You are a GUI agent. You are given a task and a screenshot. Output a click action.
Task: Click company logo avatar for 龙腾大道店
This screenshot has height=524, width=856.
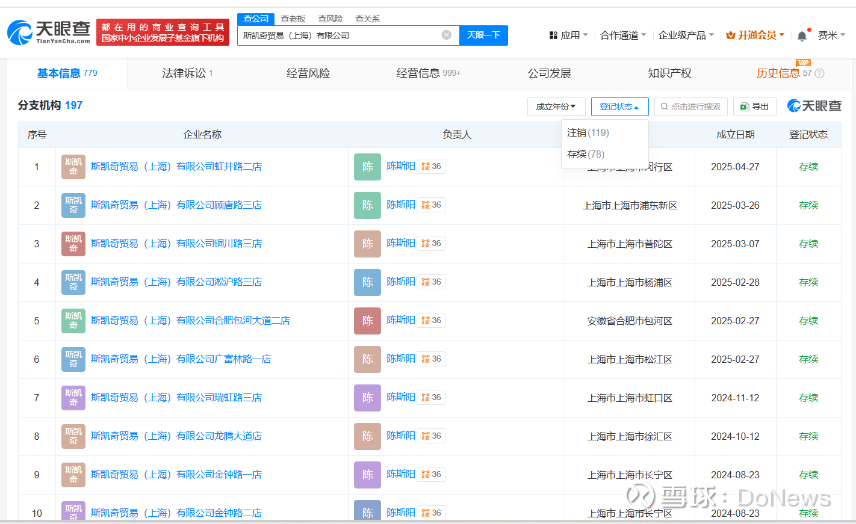point(73,436)
